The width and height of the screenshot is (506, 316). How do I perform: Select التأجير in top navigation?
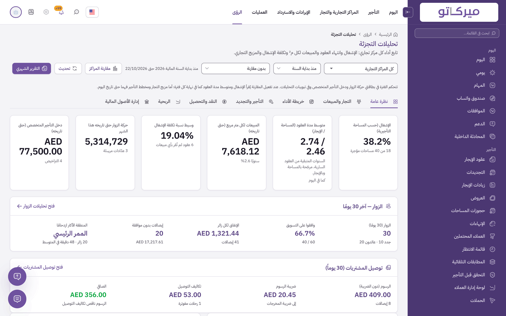coord(374,12)
